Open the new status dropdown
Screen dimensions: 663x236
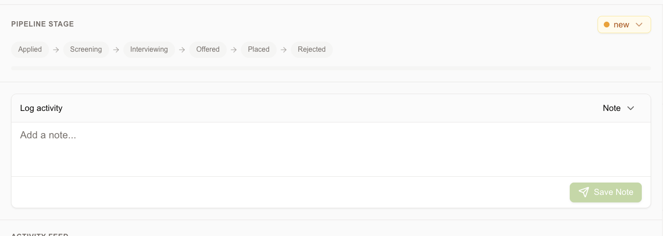point(624,25)
